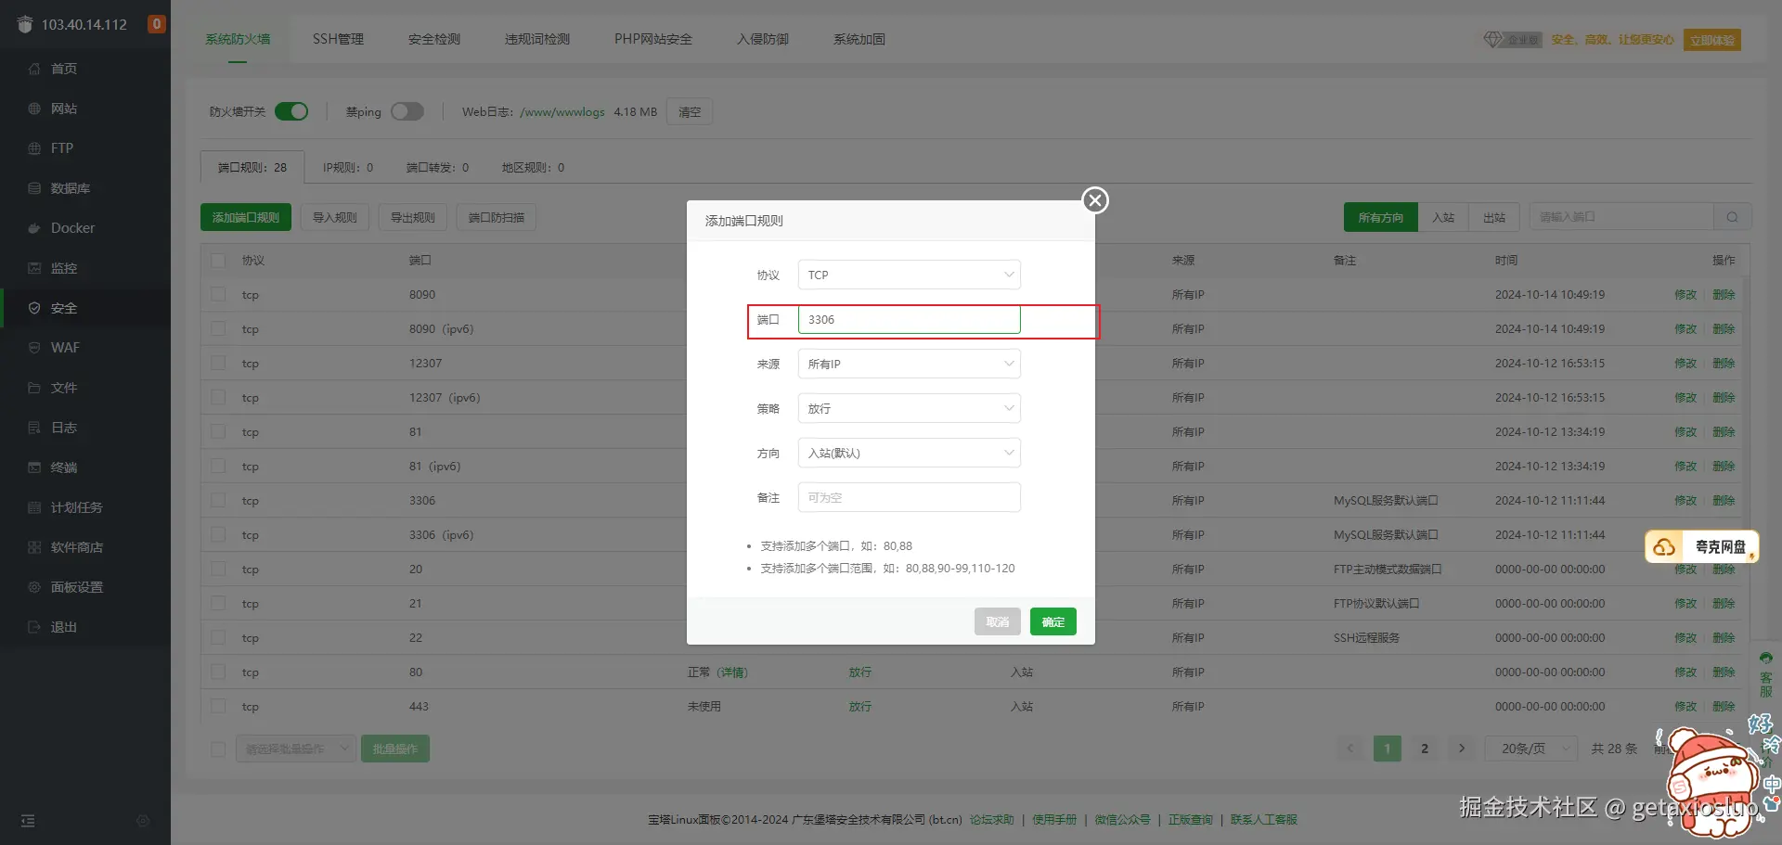Image resolution: width=1782 pixels, height=845 pixels.
Task: Click the gear icon at sidebar bottom
Action: pyautogui.click(x=142, y=821)
